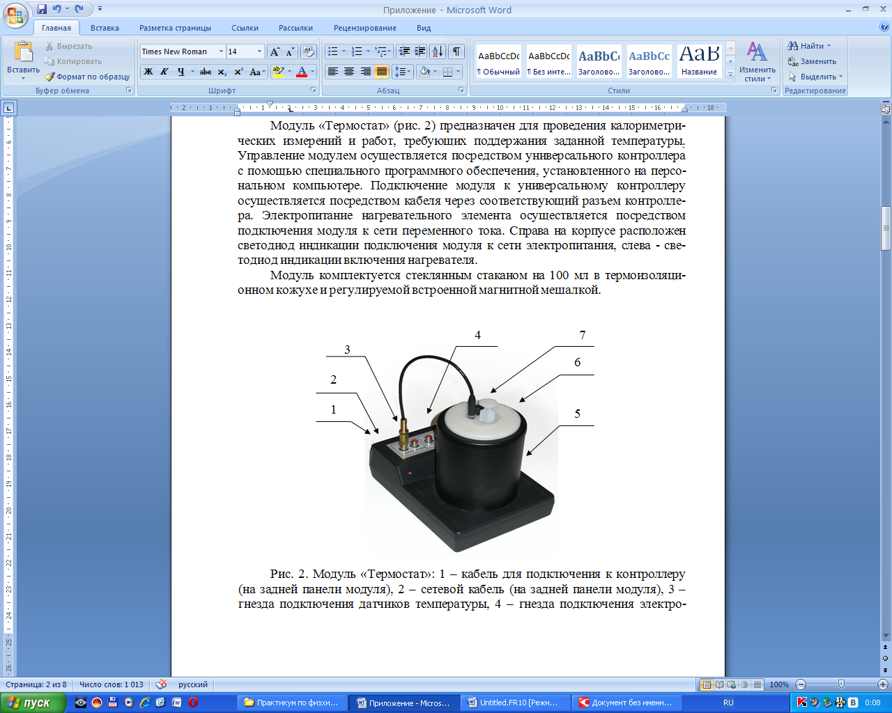
Task: Increase font size with grow font icon
Action: [x=275, y=52]
